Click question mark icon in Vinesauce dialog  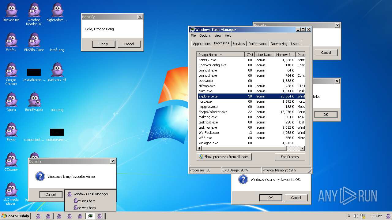tap(40, 176)
